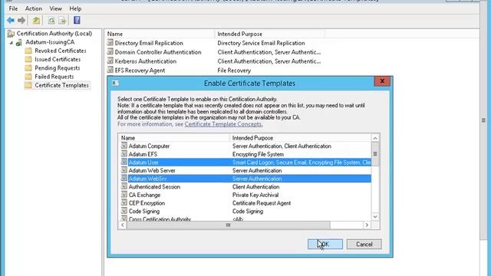491x276 pixels.
Task: Click the horizontal scroll left arrow
Action: pyautogui.click(x=123, y=225)
